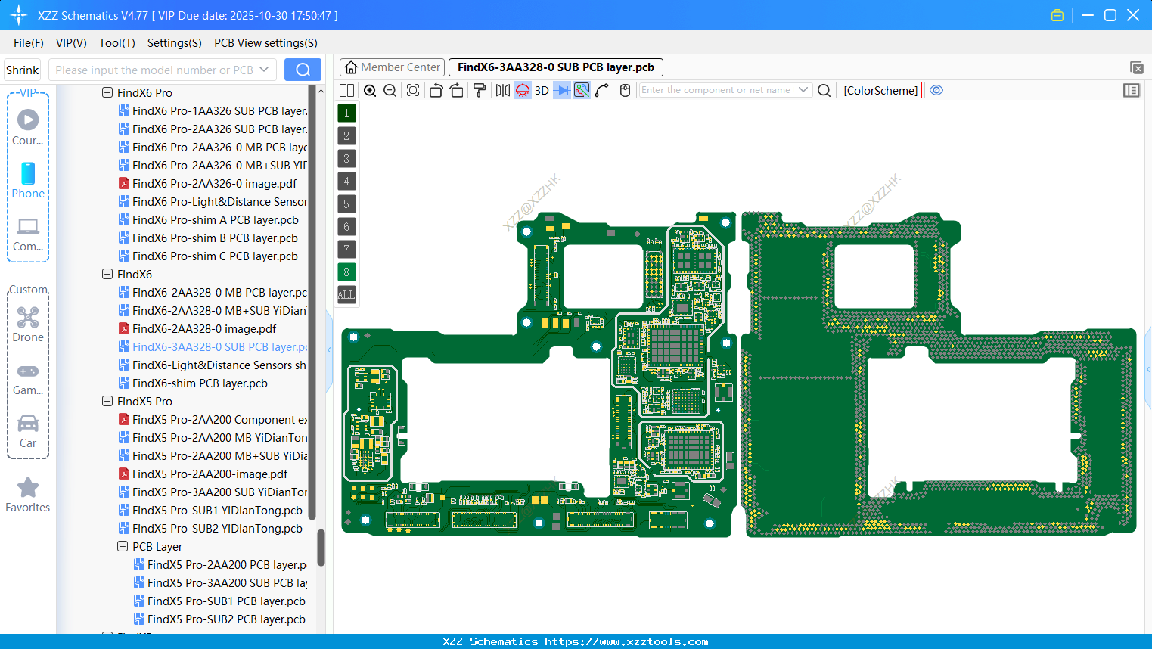Collapse the FindX6 Pro tree node
Viewport: 1152px width, 649px height.
coord(107,92)
